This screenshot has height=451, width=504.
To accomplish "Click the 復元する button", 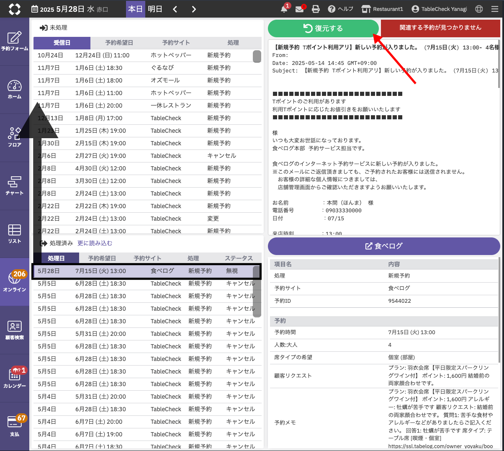I will [323, 28].
